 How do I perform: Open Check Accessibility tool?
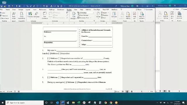[22, 15]
